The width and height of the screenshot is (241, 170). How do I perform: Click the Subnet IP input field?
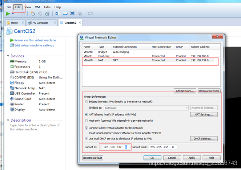pos(116,147)
